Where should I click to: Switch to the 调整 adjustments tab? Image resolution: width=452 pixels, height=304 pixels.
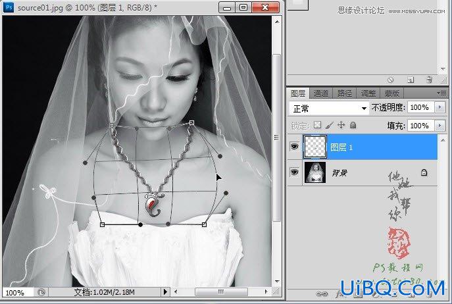(x=368, y=93)
